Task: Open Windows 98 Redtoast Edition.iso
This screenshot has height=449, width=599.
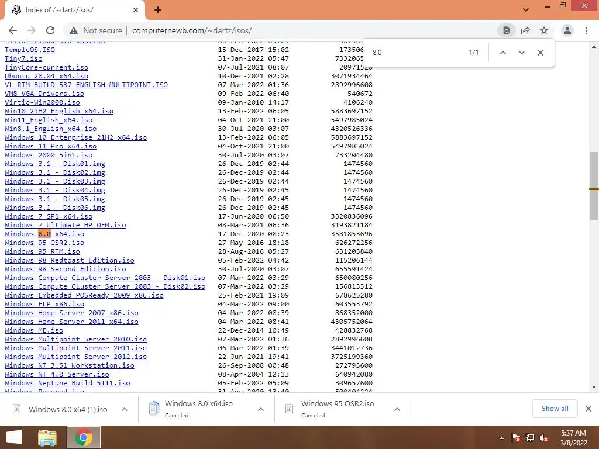Action: [x=69, y=260]
